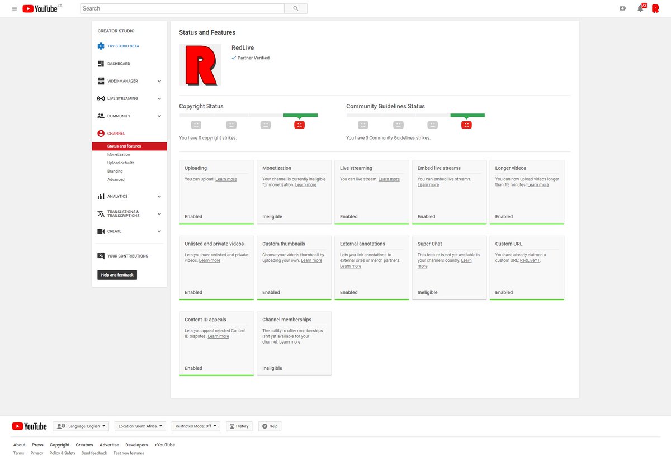The height and width of the screenshot is (466, 671).
Task: Open the Language: English dropdown
Action: pyautogui.click(x=81, y=426)
